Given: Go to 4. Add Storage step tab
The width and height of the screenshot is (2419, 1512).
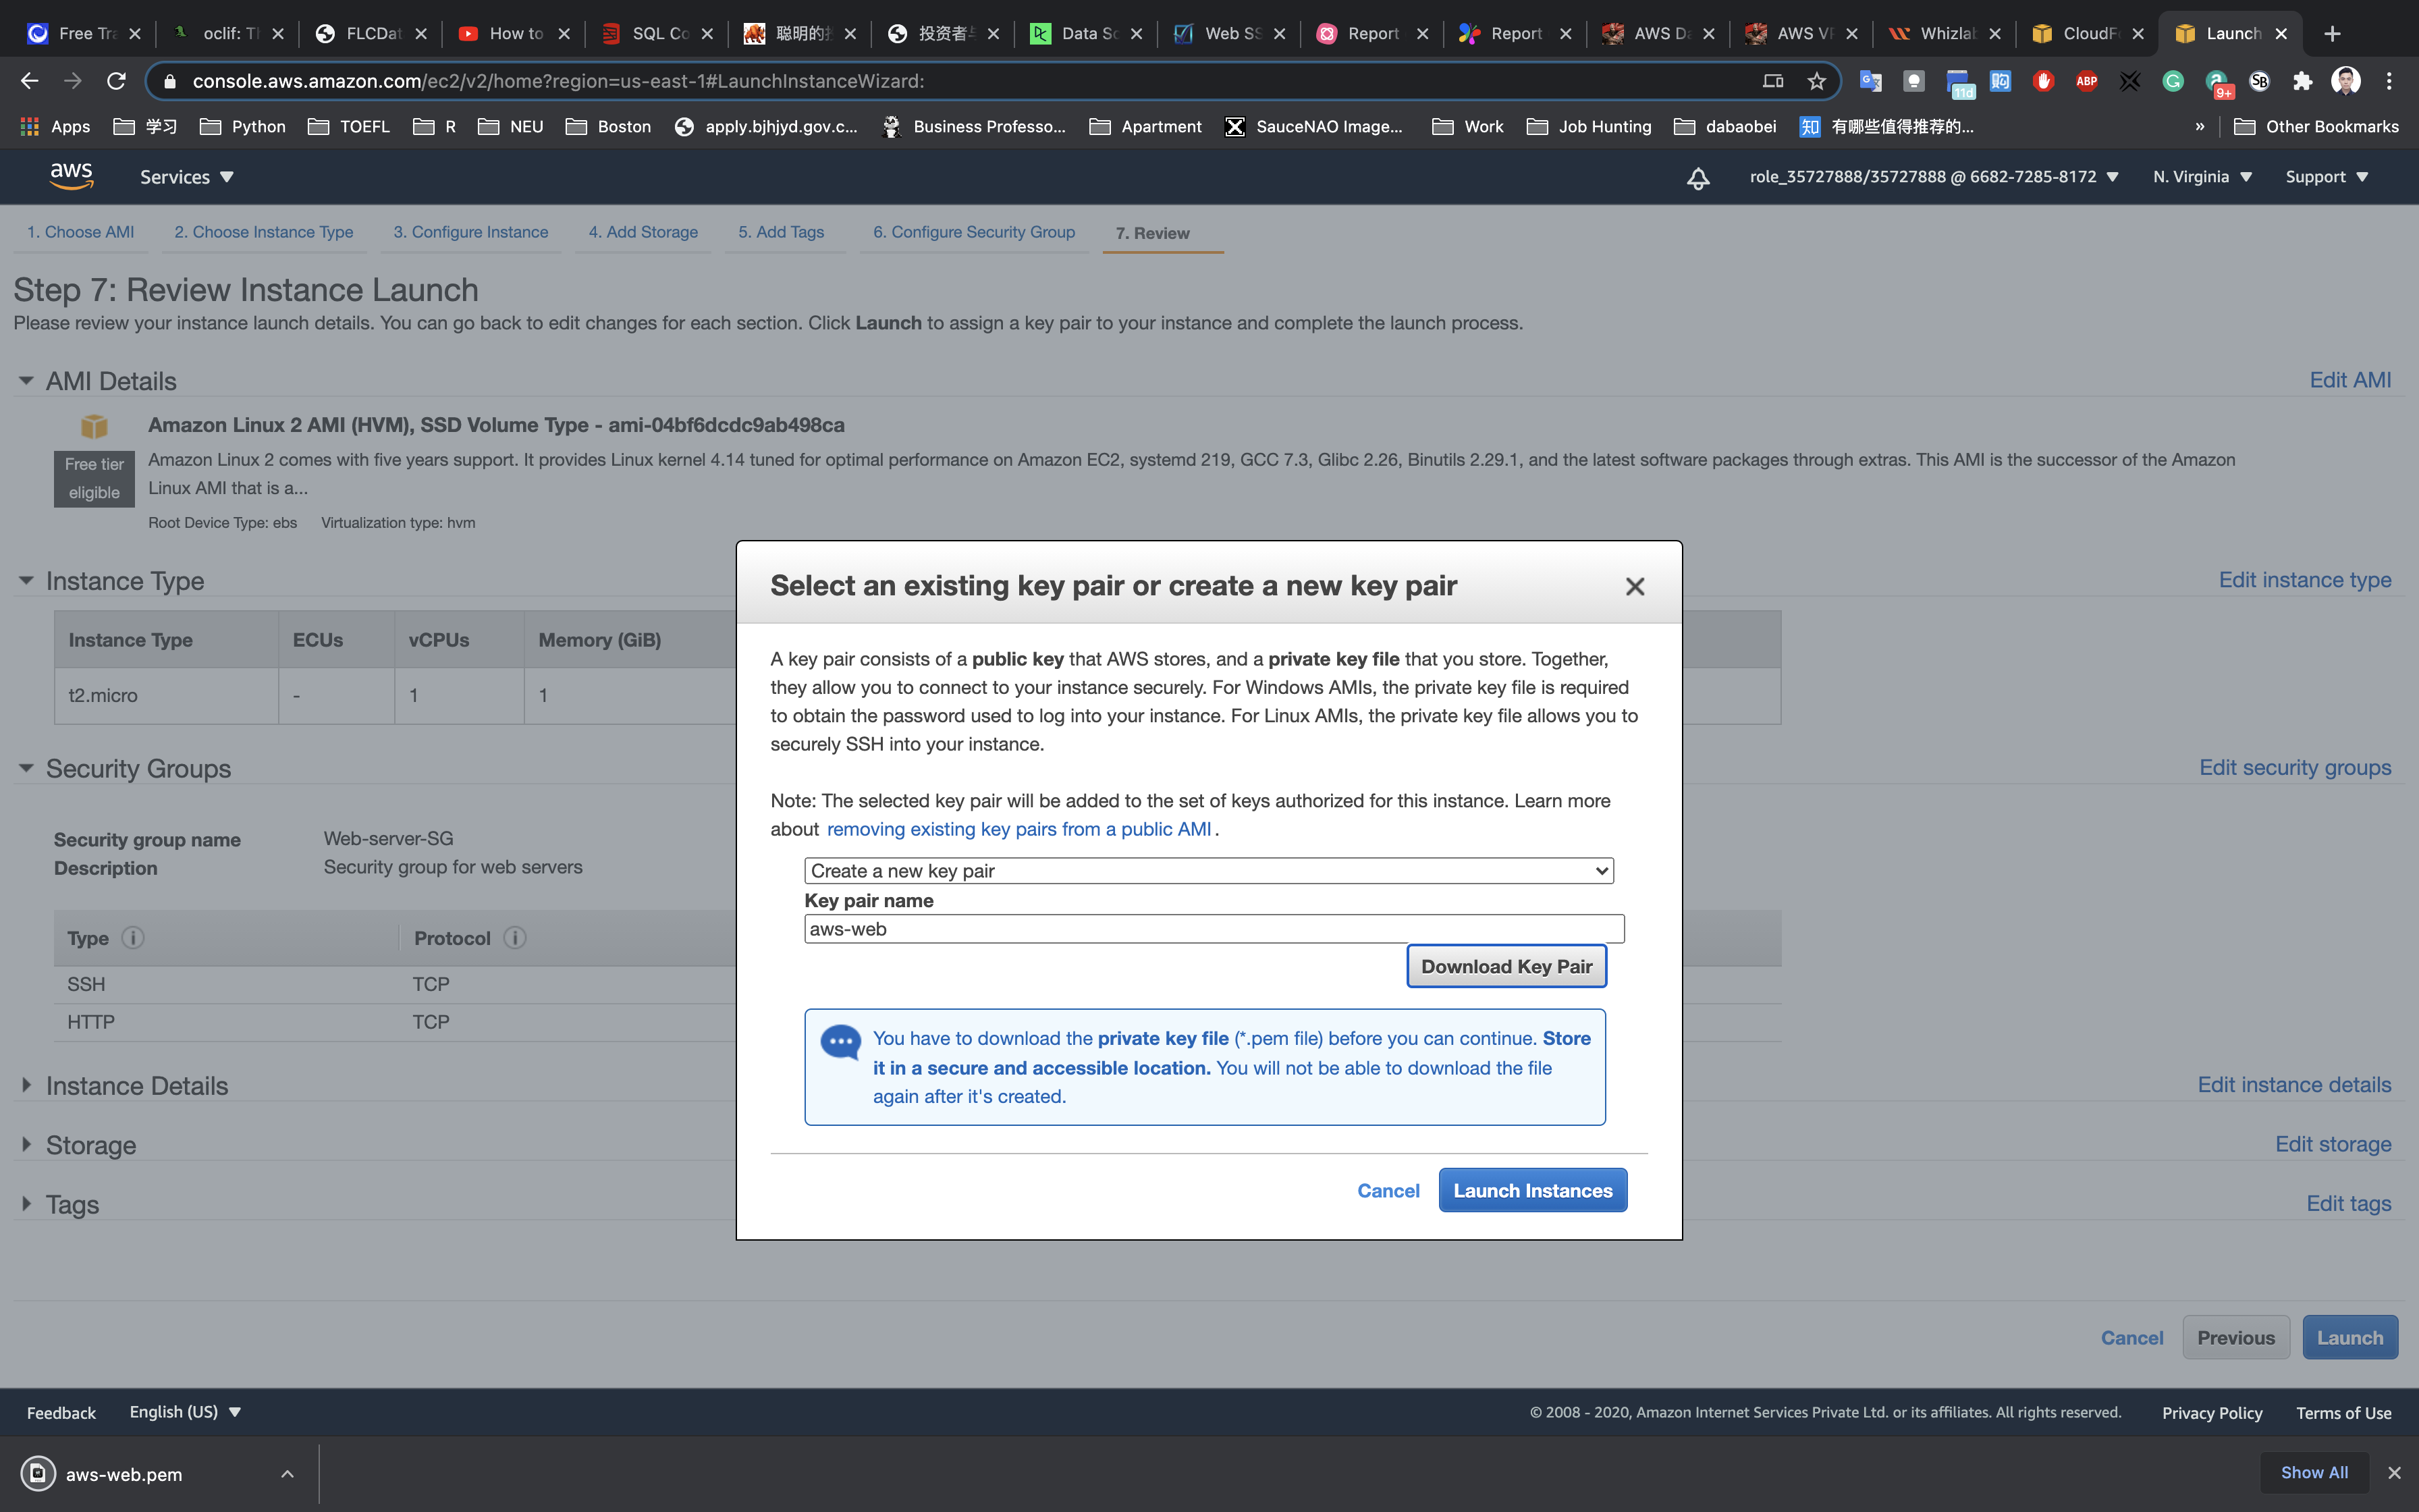Looking at the screenshot, I should [x=643, y=232].
